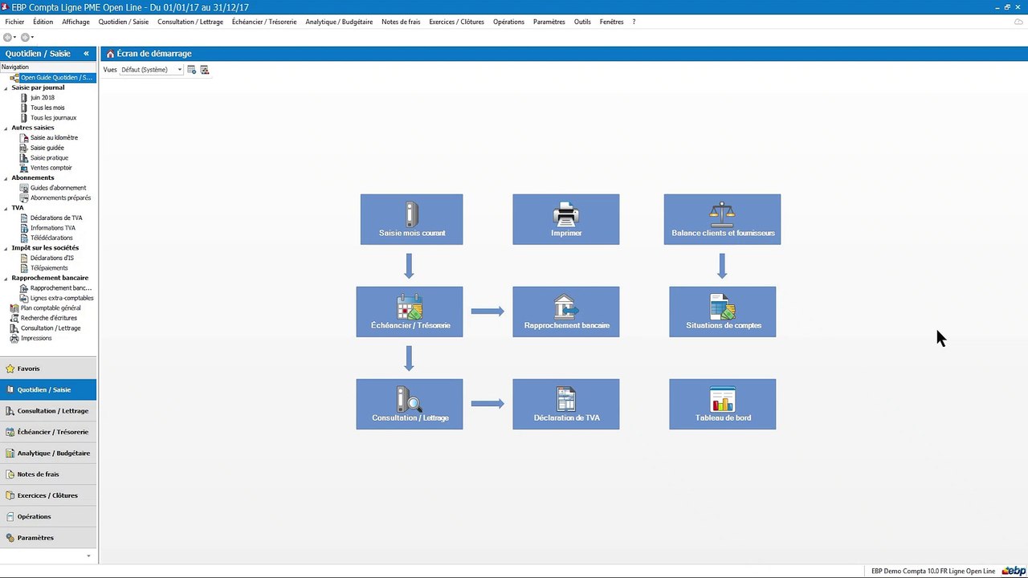The width and height of the screenshot is (1028, 578).
Task: Open the Outils menu
Action: [582, 22]
